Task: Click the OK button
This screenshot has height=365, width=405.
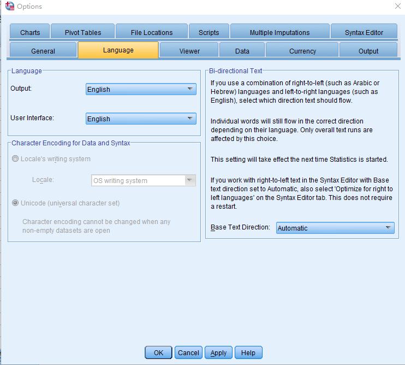Action: (158, 352)
